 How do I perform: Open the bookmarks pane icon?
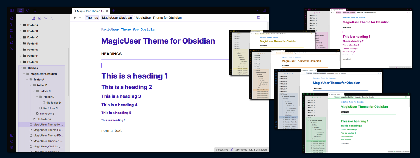click(x=35, y=11)
